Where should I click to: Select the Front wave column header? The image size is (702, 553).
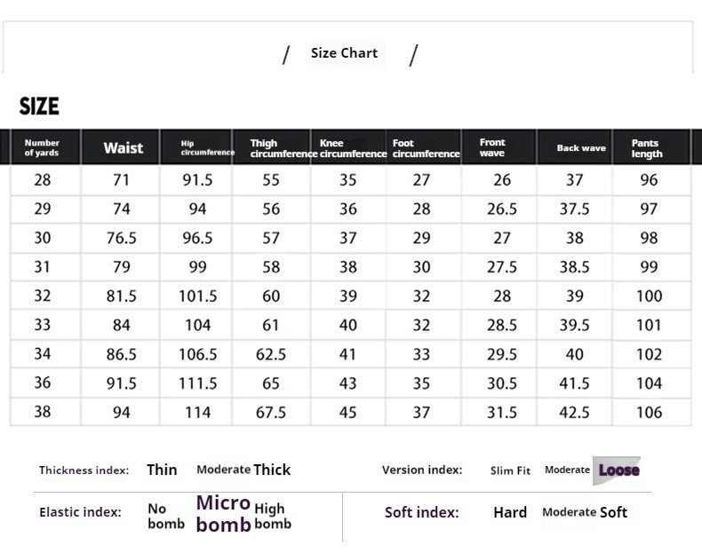(492, 147)
